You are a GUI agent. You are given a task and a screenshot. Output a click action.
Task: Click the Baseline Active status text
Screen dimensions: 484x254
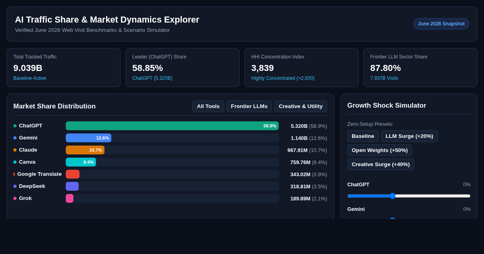coord(30,78)
